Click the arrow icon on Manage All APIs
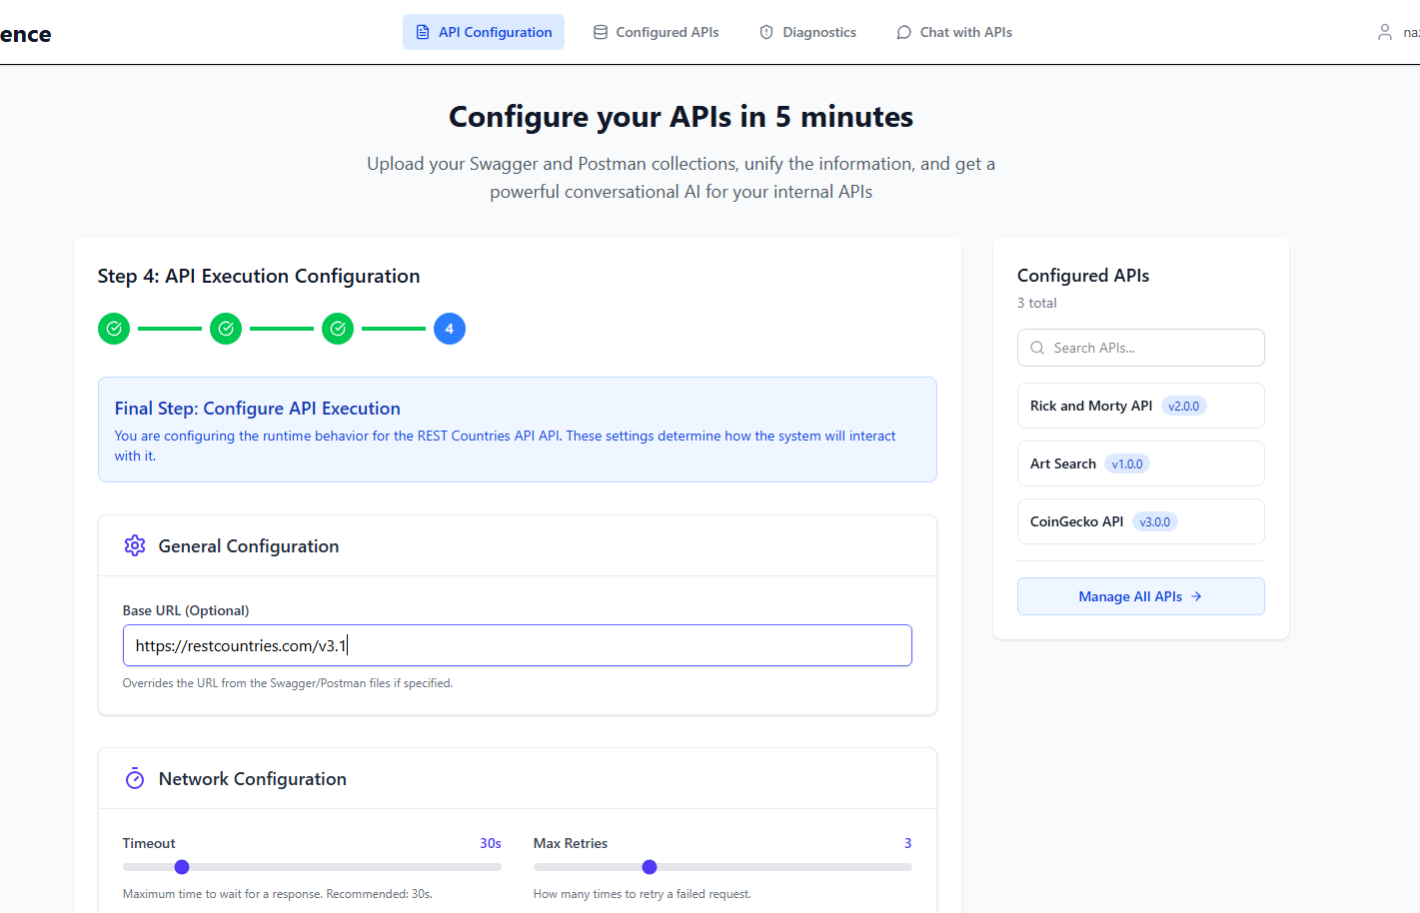The width and height of the screenshot is (1420, 913). point(1195,595)
